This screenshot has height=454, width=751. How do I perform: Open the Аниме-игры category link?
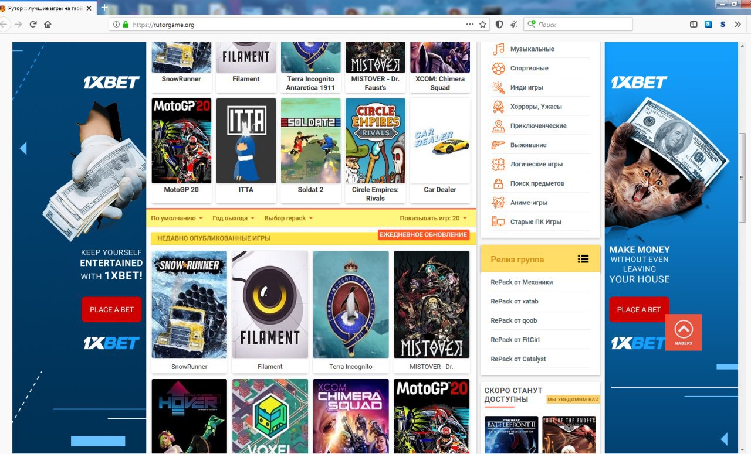(x=529, y=203)
